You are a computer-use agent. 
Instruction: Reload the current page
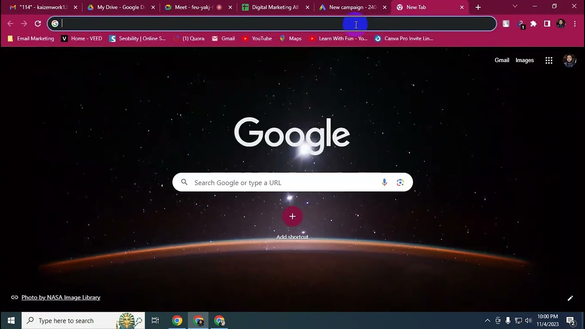pyautogui.click(x=38, y=24)
